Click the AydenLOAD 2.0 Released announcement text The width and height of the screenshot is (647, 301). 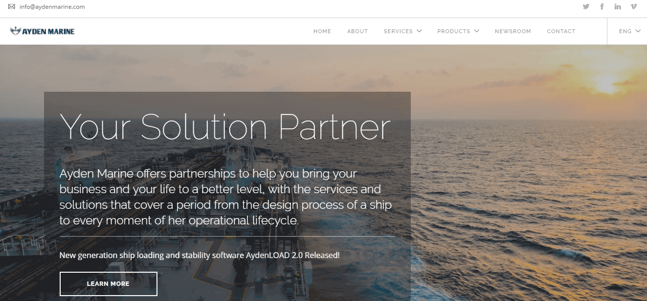click(x=200, y=255)
